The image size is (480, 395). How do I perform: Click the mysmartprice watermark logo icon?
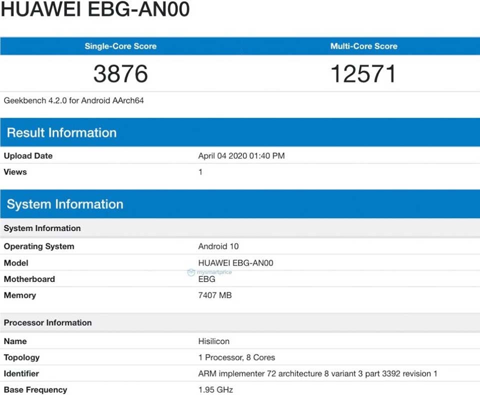click(x=191, y=272)
